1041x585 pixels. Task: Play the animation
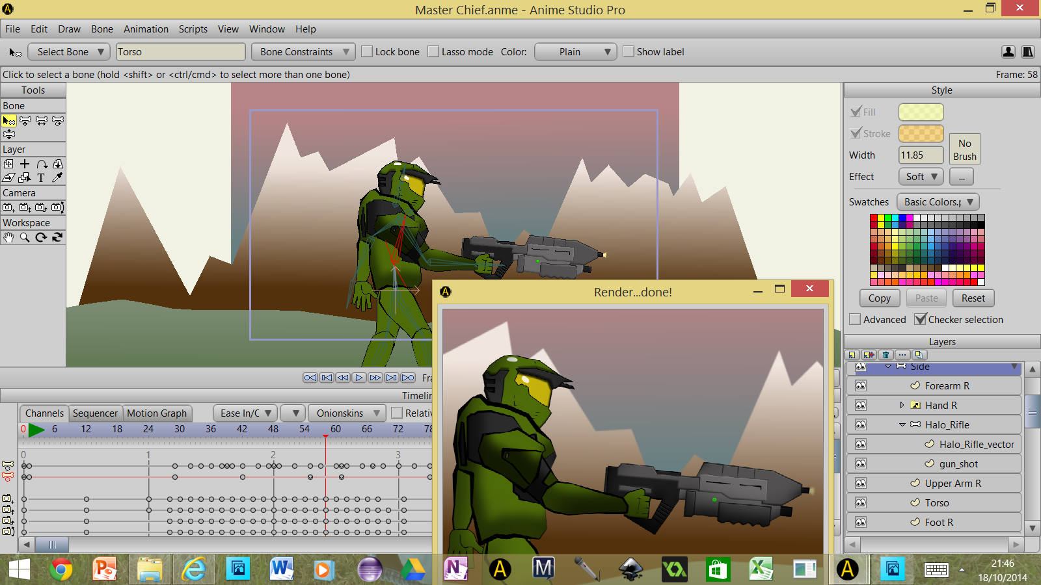[x=359, y=378]
